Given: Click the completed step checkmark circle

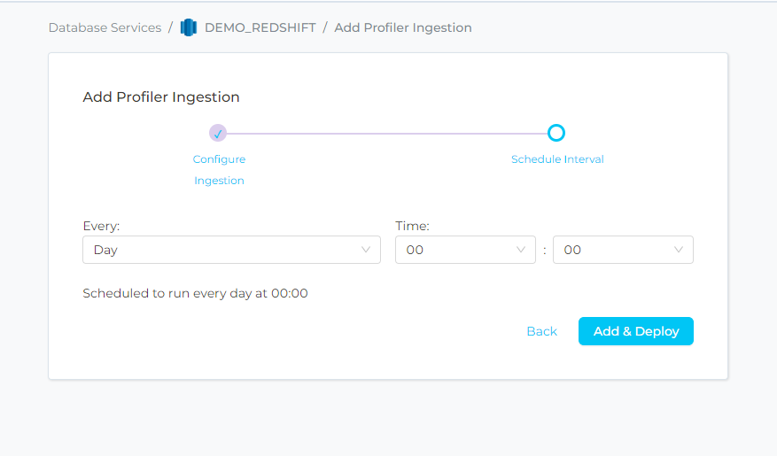Looking at the screenshot, I should (218, 133).
